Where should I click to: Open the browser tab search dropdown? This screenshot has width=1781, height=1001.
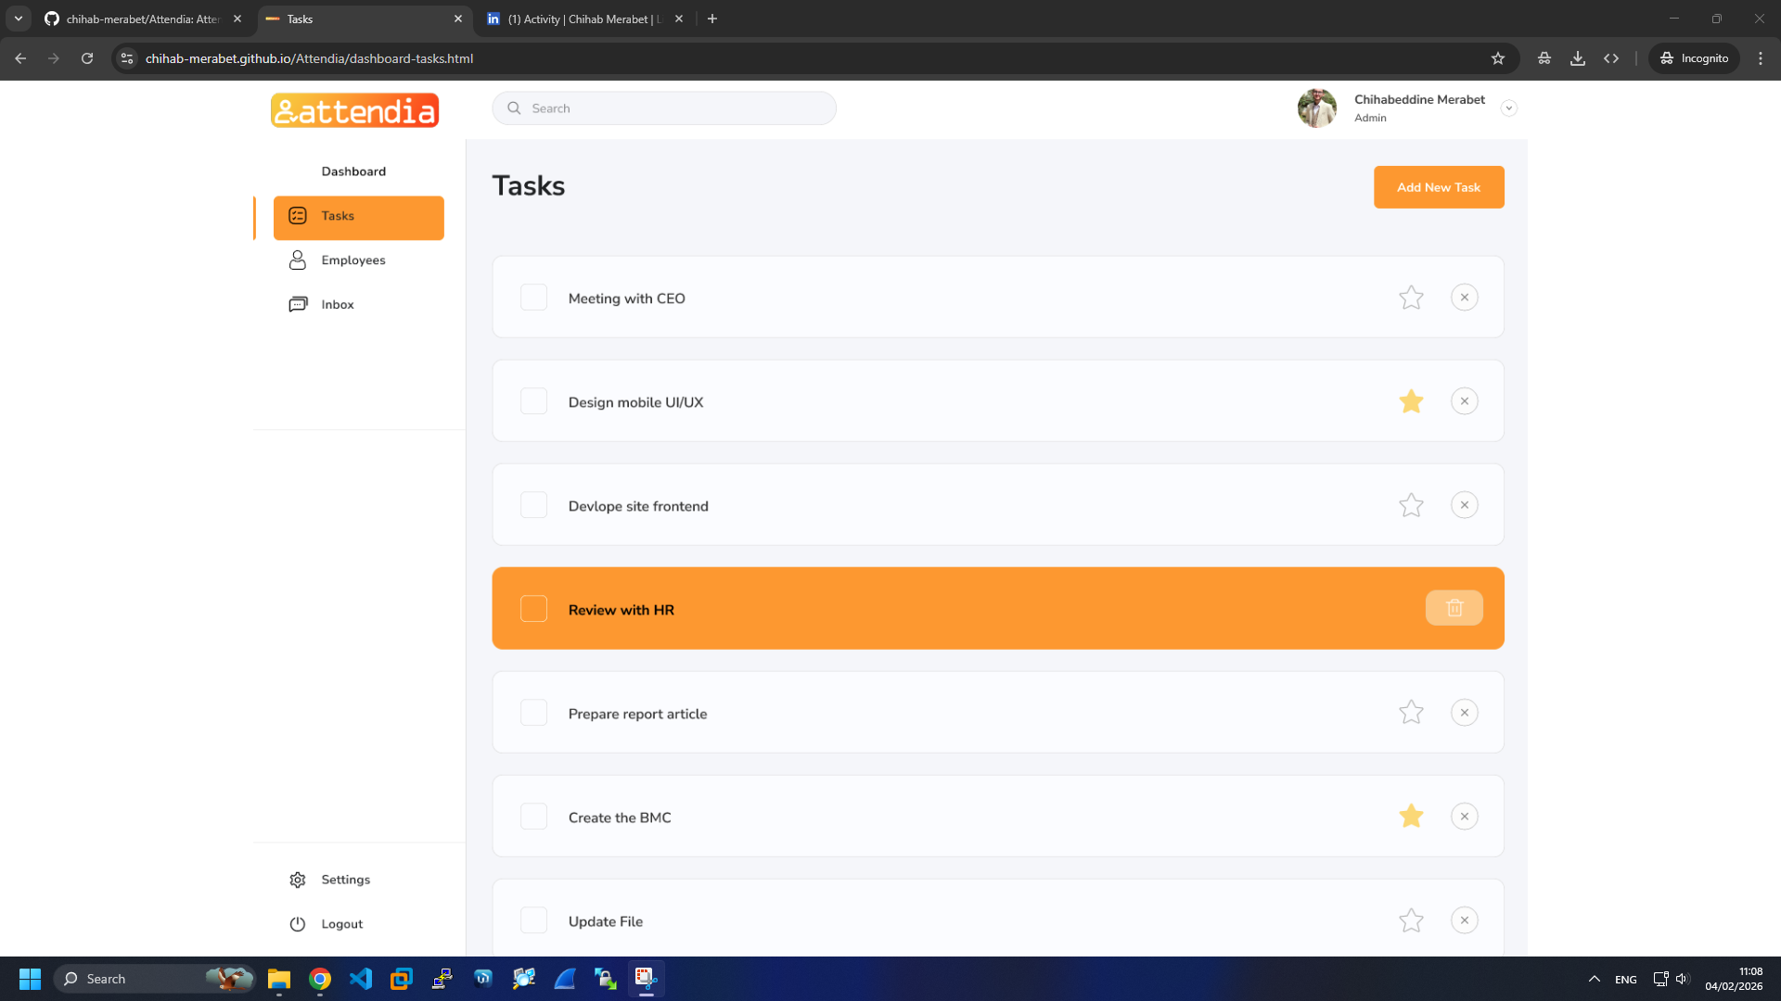pos(19,19)
